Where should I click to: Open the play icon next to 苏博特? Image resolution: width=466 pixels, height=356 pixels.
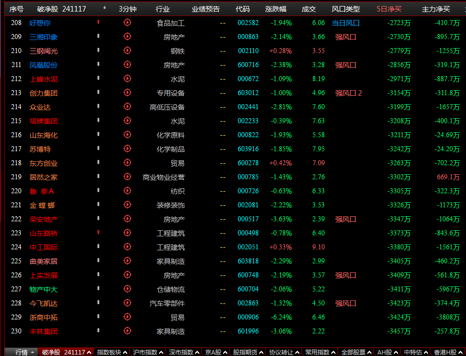127,149
